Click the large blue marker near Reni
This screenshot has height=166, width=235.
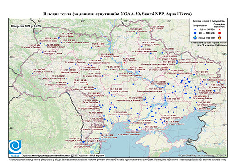click(83, 142)
